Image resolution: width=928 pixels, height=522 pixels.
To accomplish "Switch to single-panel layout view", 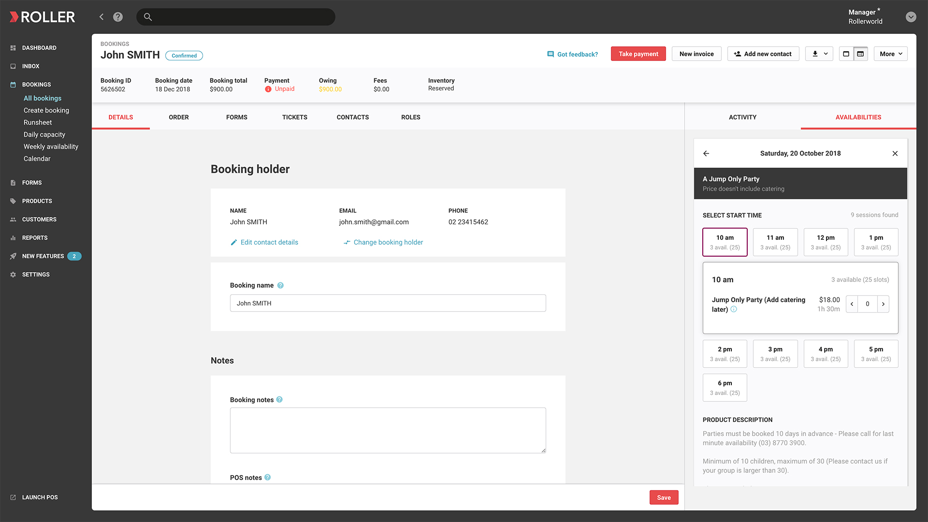I will point(846,54).
